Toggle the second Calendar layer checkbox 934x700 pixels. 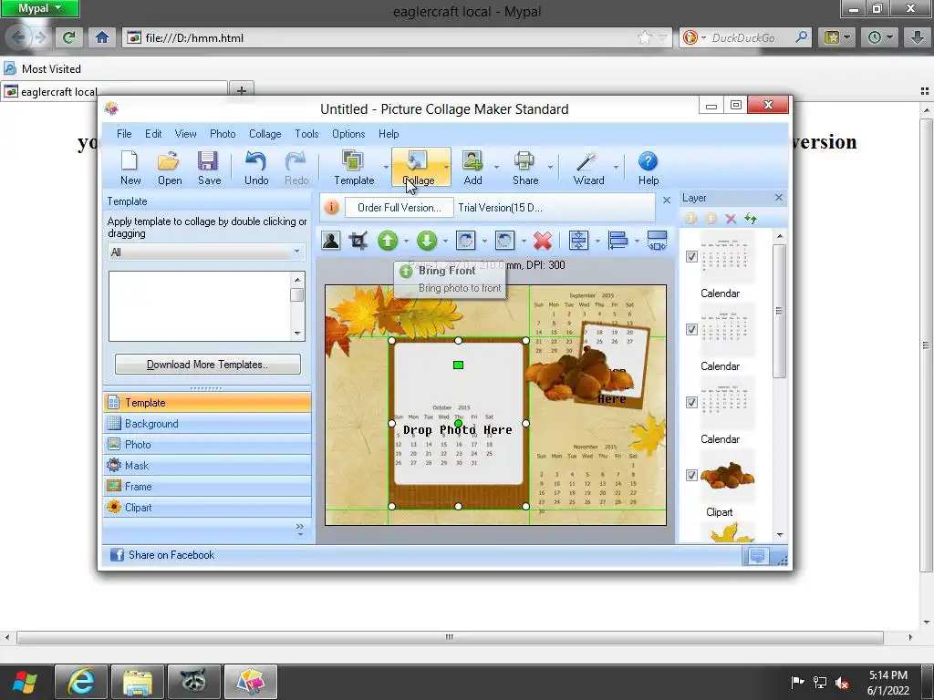691,329
